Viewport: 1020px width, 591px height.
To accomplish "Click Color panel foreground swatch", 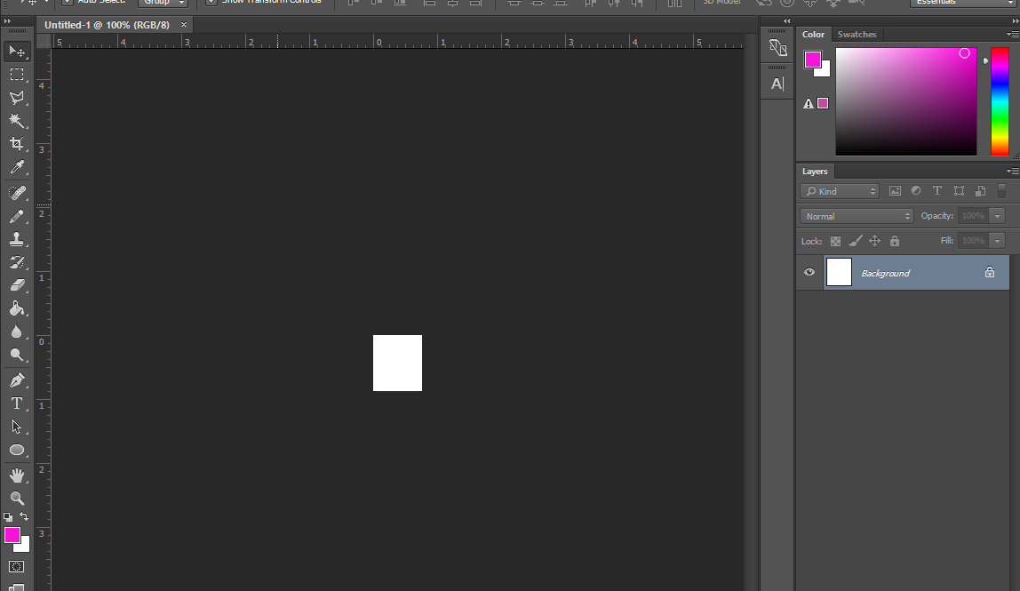I will 812,60.
